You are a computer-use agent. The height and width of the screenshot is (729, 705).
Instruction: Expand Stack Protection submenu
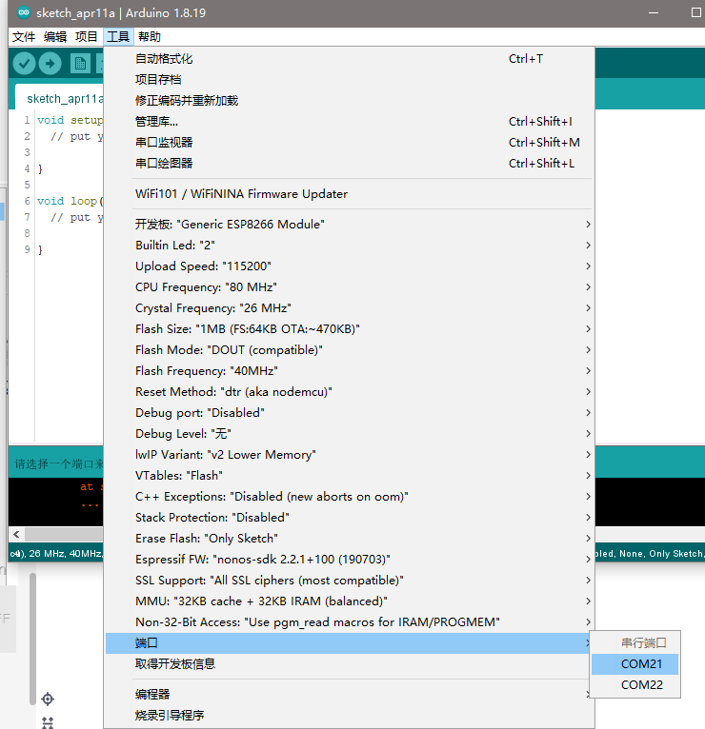(x=350, y=518)
